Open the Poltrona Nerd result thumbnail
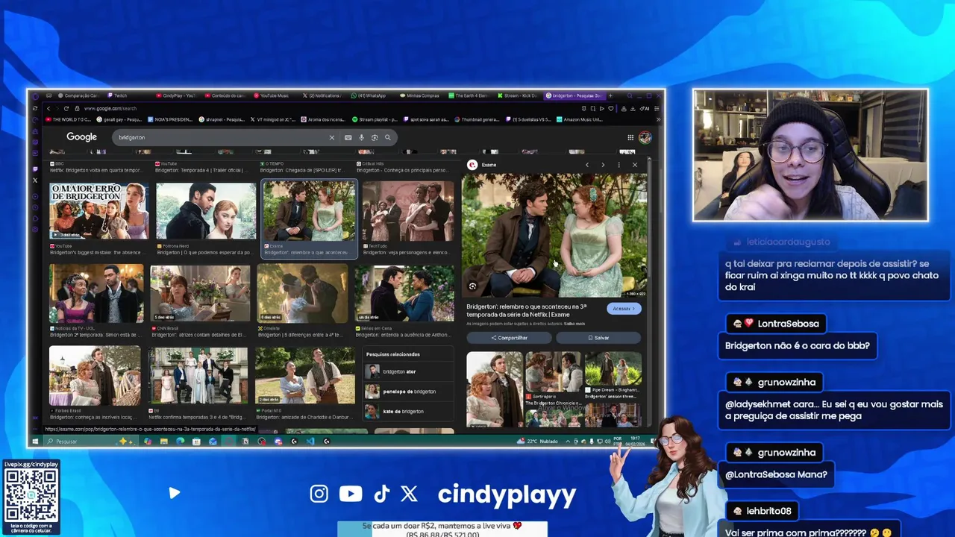The height and width of the screenshot is (537, 955). 206,211
